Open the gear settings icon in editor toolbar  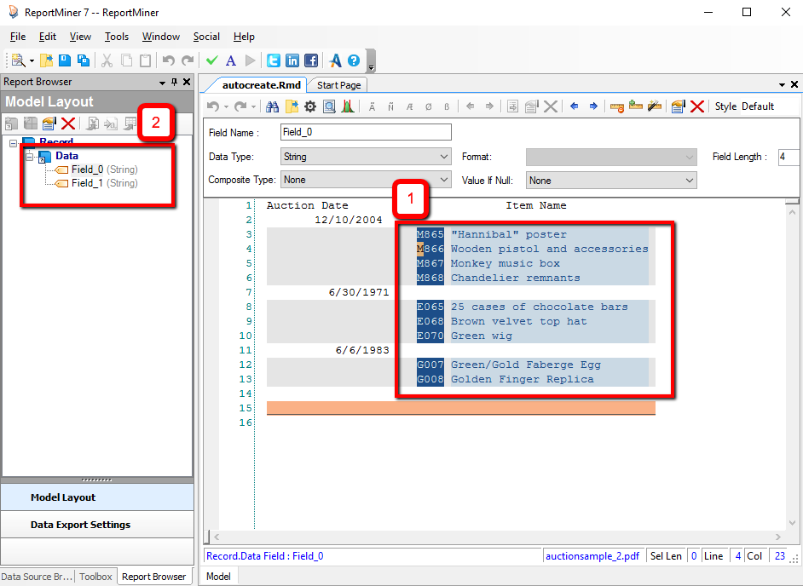[310, 106]
